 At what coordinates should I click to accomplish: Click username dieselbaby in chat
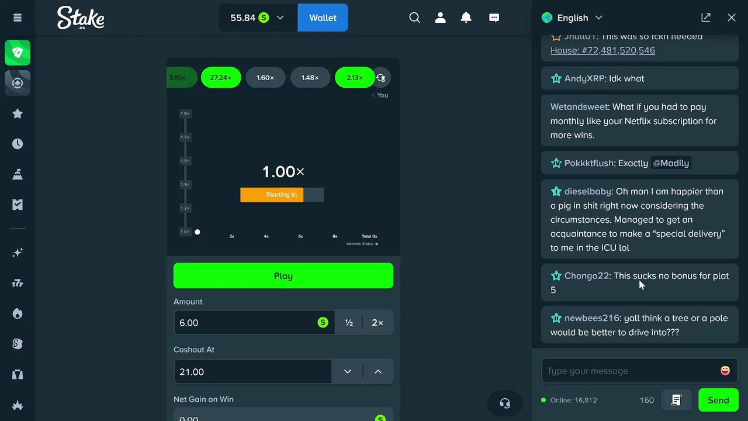[x=588, y=191]
